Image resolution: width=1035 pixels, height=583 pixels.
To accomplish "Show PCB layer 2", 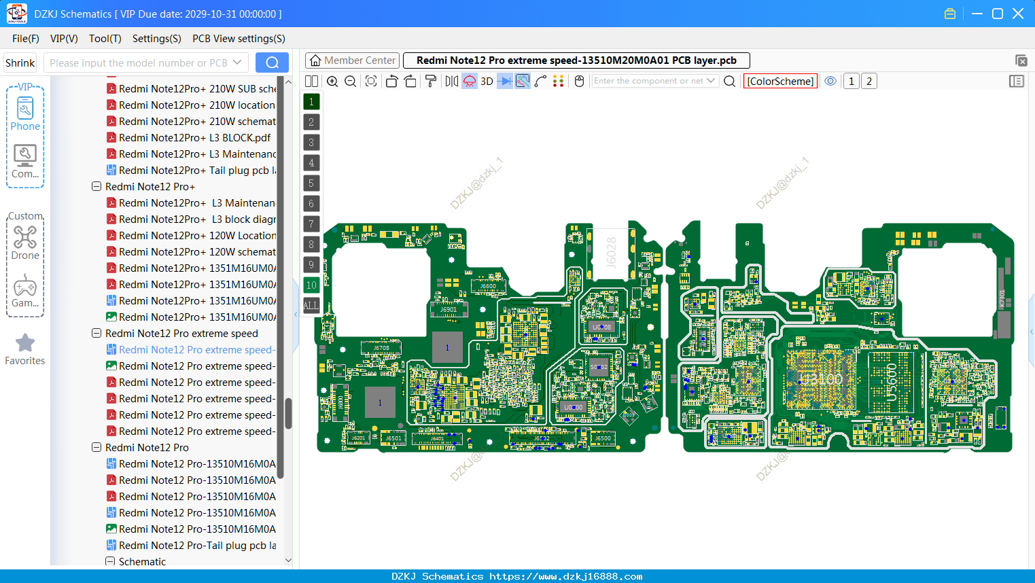I will point(311,122).
